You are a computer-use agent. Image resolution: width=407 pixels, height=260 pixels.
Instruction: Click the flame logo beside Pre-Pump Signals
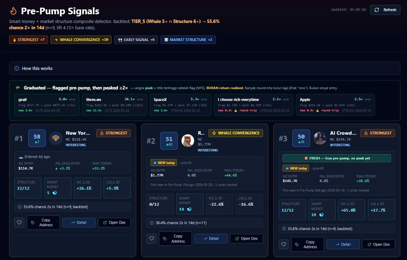[13, 11]
